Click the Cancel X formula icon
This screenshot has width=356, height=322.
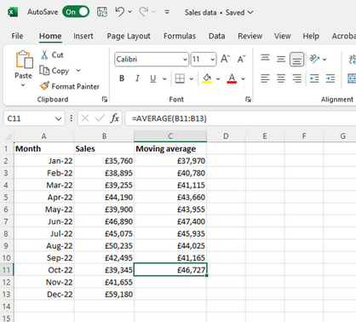point(85,118)
